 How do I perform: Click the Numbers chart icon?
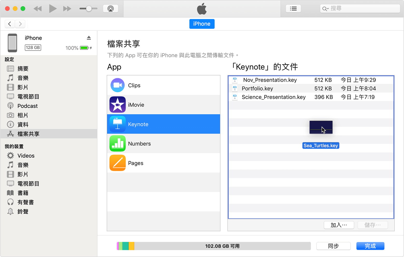118,144
